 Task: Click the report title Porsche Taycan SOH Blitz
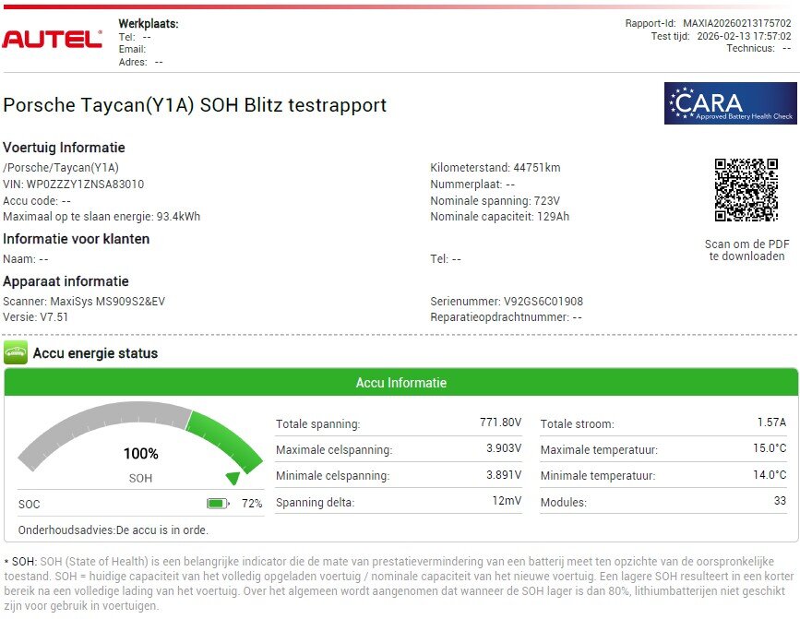[195, 105]
